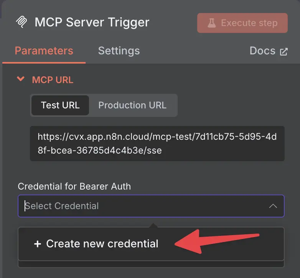
Task: Open the Docs link
Action: click(269, 51)
